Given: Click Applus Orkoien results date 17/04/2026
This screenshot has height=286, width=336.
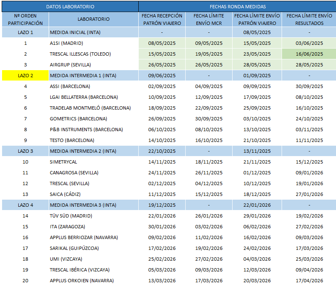Looking at the screenshot, I should tap(309, 281).
